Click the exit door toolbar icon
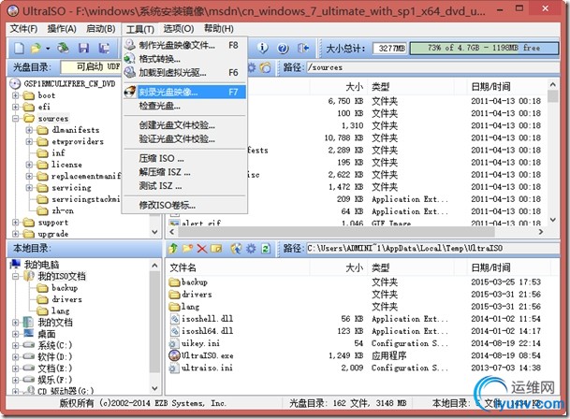The image size is (570, 419). [303, 48]
